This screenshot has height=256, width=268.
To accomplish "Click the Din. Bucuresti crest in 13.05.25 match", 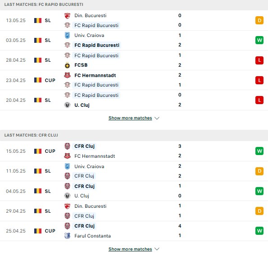I will pos(68,16).
